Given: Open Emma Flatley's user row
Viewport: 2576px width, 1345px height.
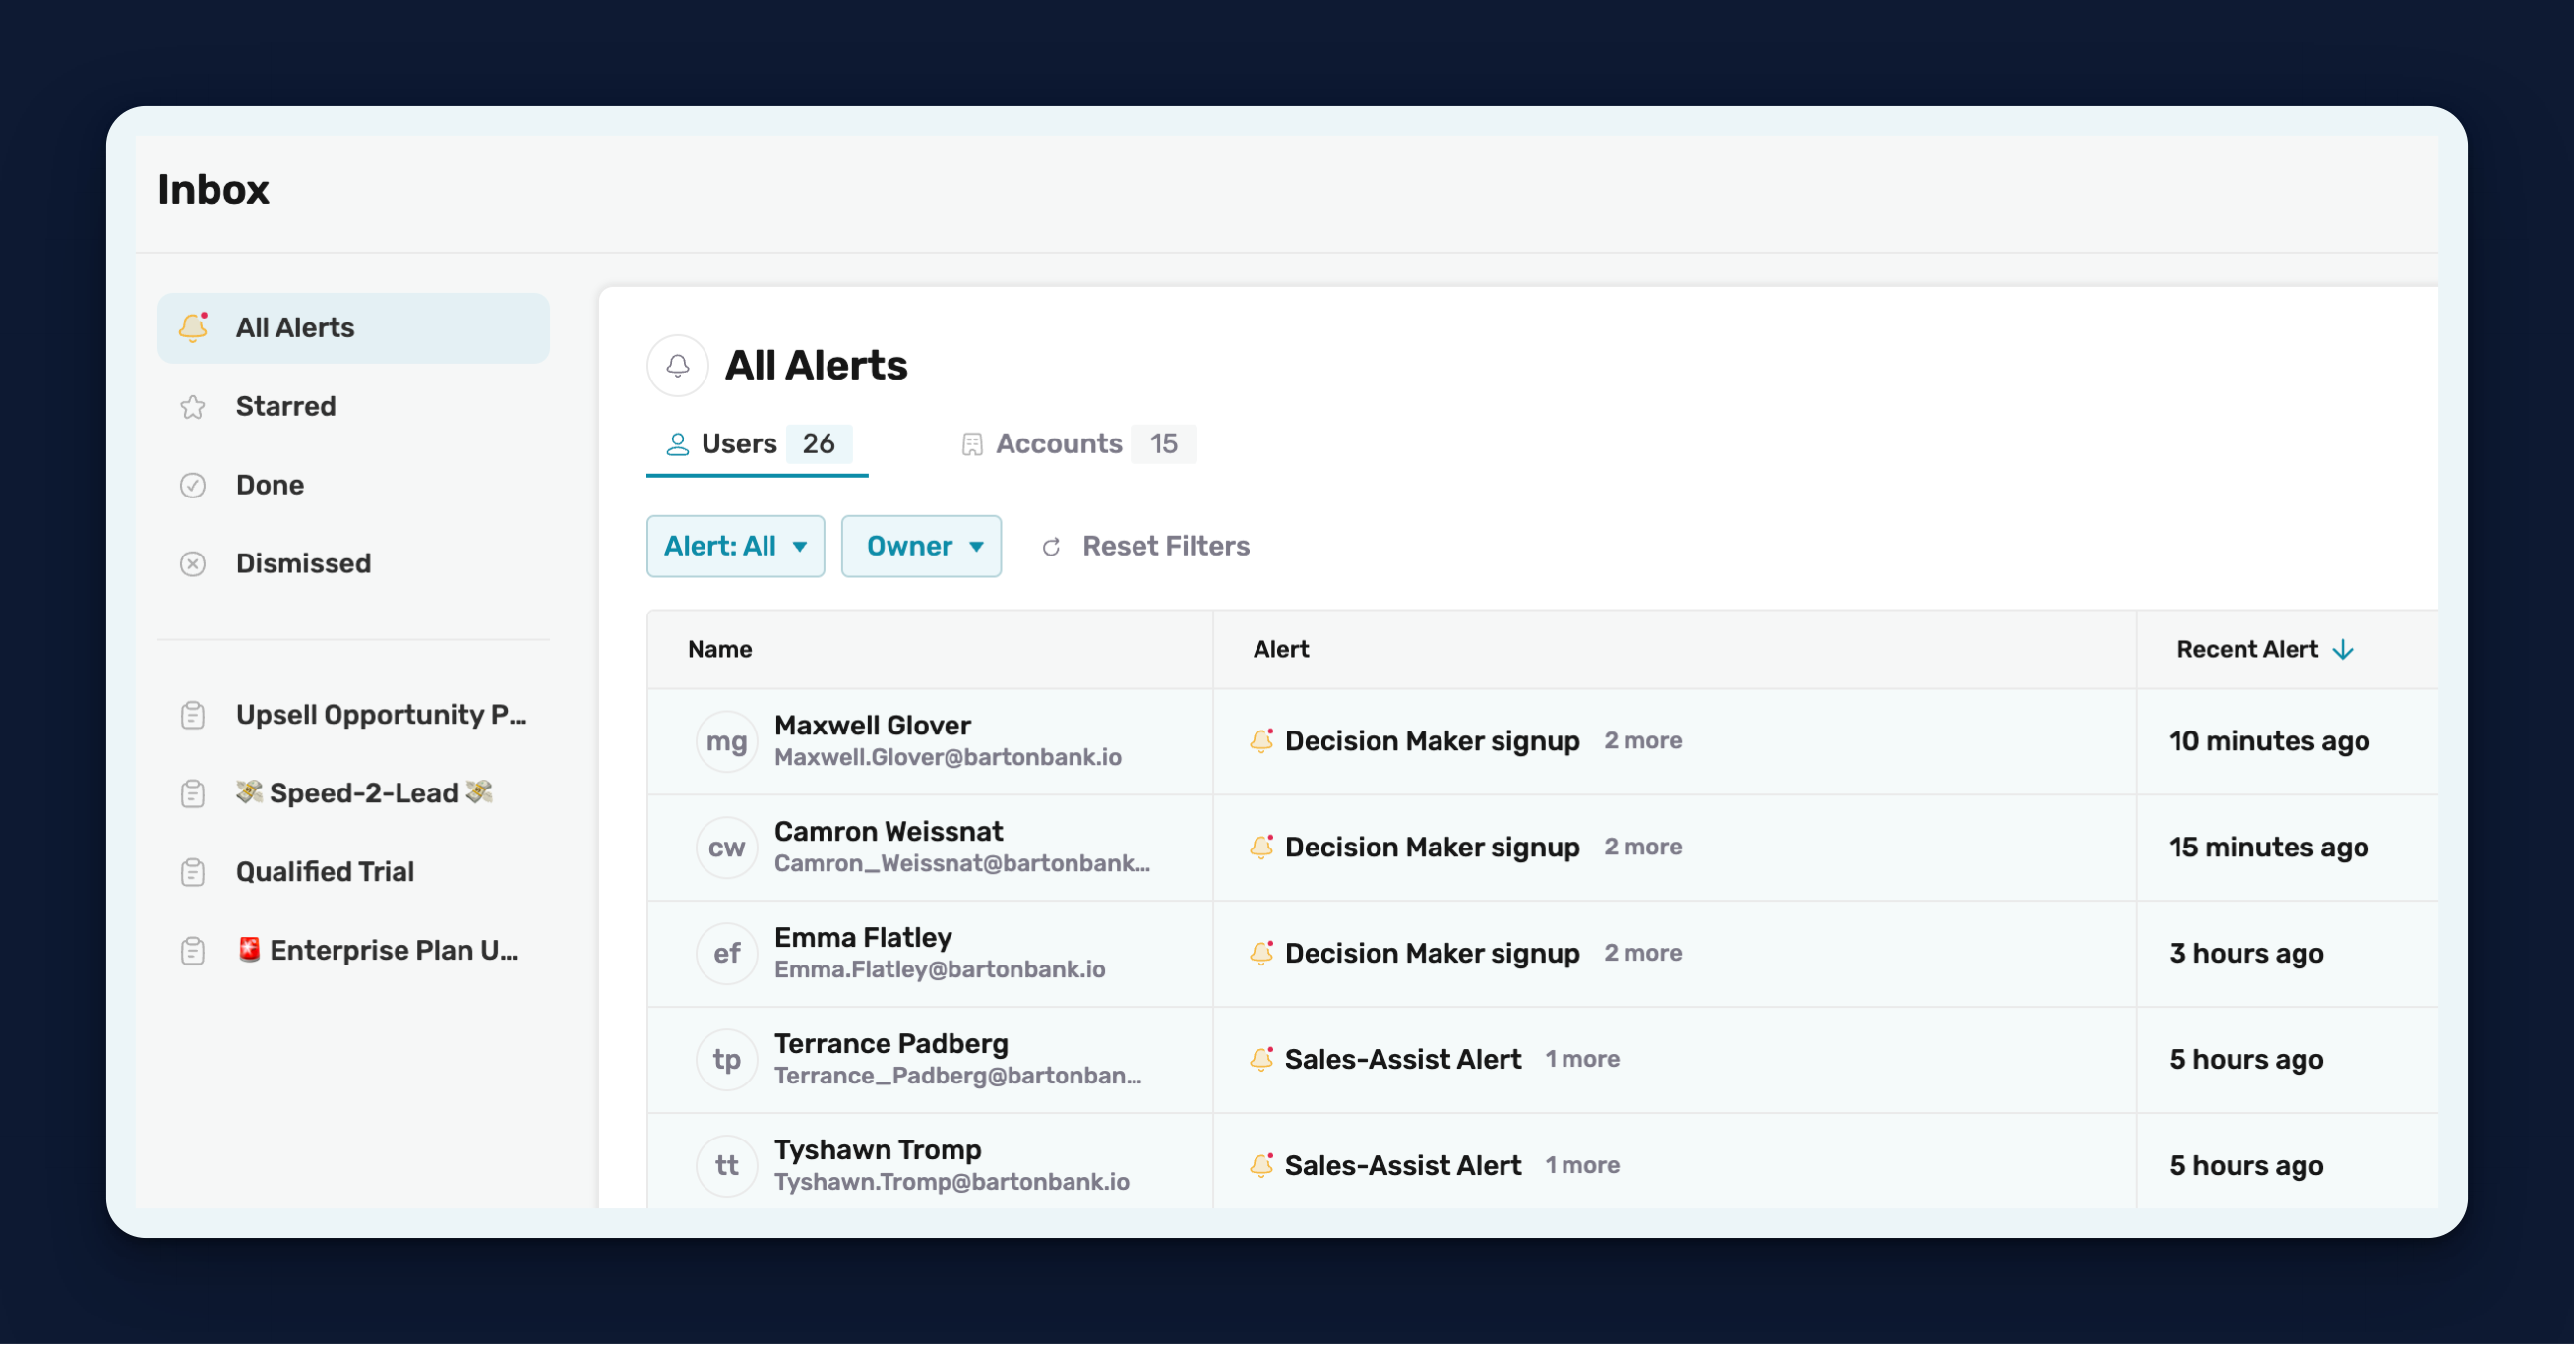Looking at the screenshot, I should coord(862,937).
